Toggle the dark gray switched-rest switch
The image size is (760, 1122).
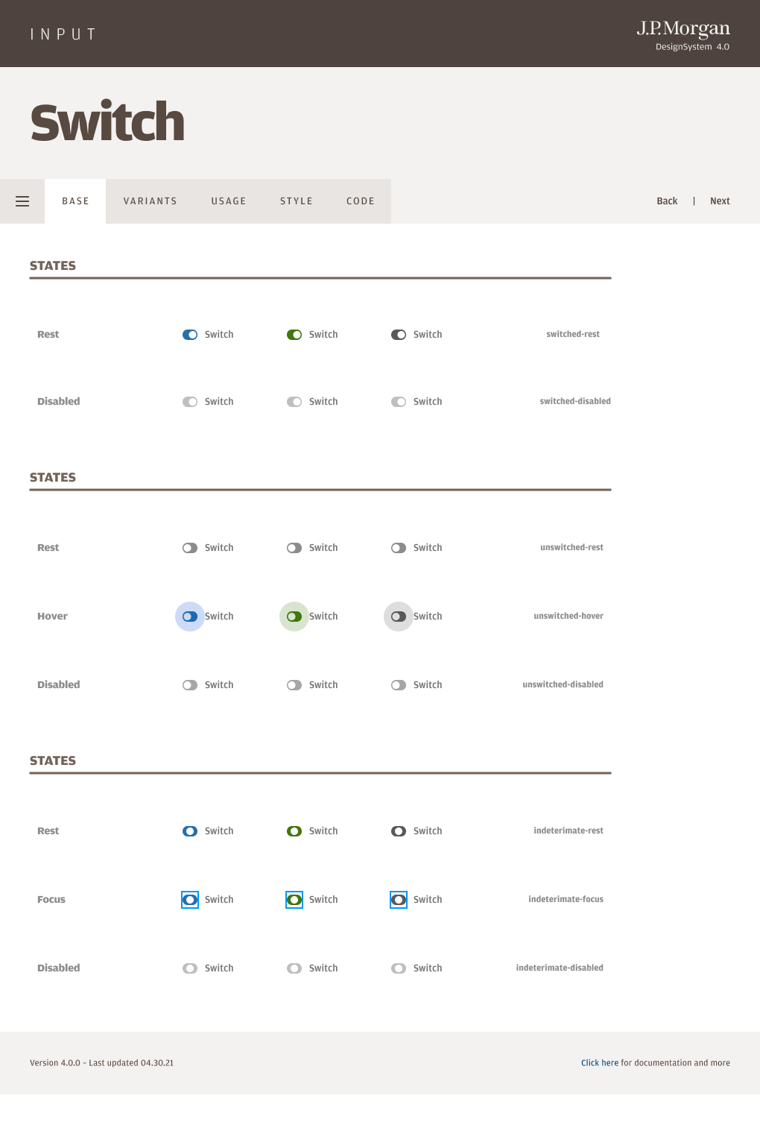[x=399, y=335]
